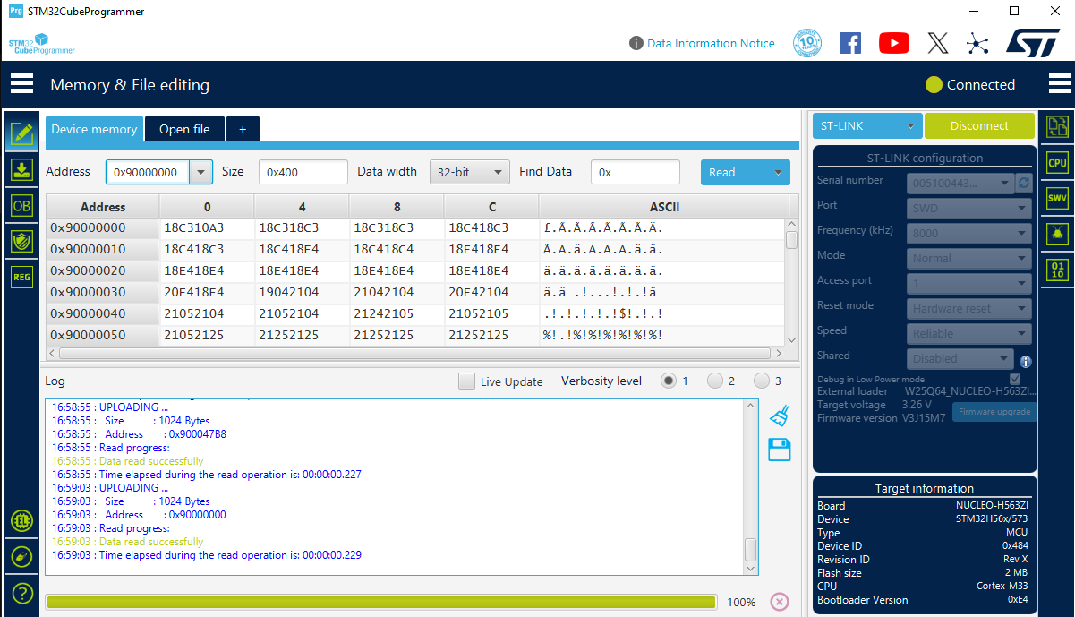Click the Size input field 0x400
Screen dimensions: 1075x617
pyautogui.click(x=303, y=172)
